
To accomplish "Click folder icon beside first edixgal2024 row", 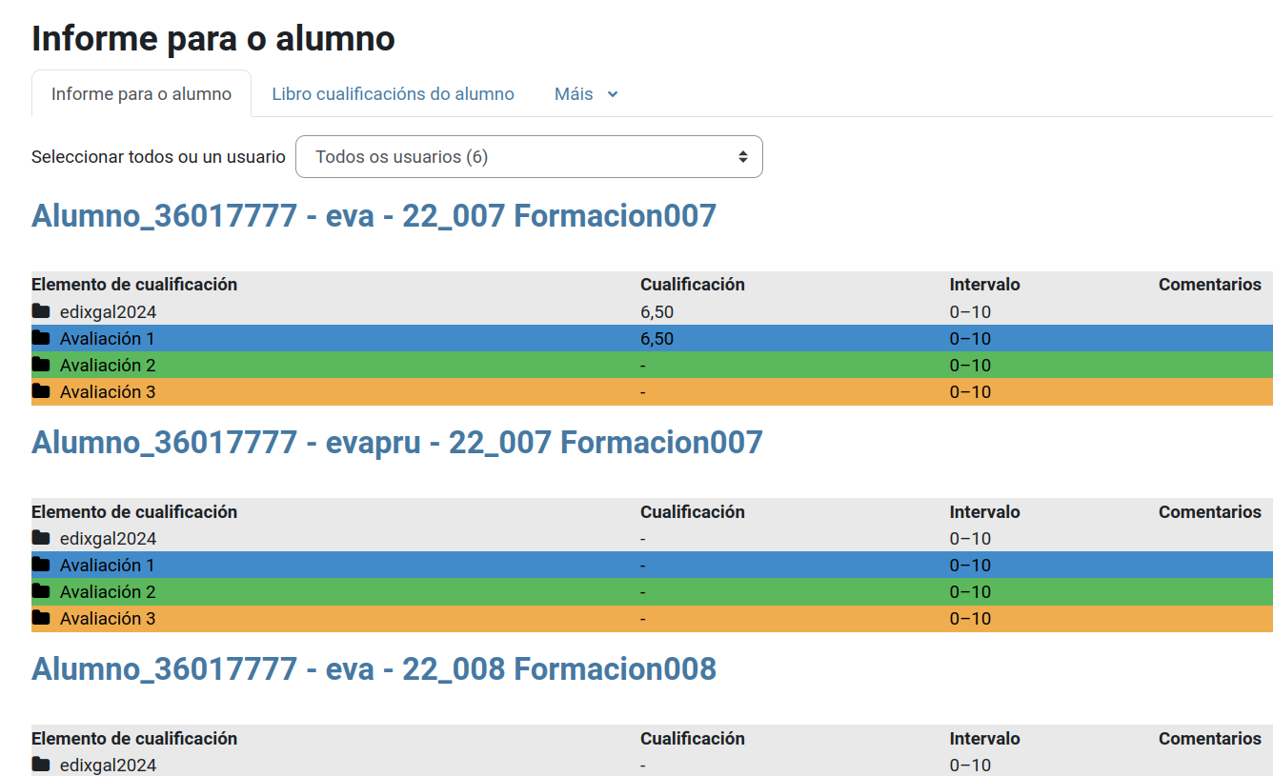I will 41,311.
